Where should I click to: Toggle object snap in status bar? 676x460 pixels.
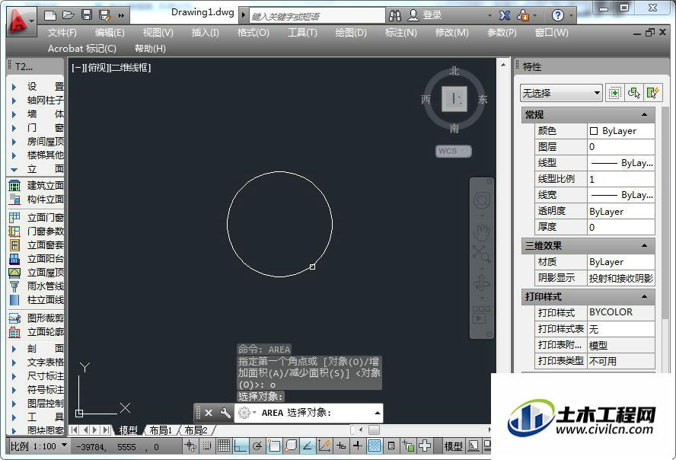pos(274,446)
